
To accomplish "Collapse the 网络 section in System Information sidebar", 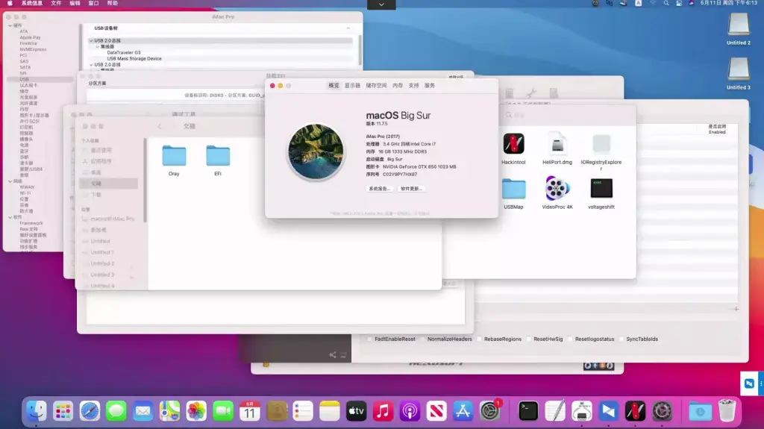I will 10,181.
